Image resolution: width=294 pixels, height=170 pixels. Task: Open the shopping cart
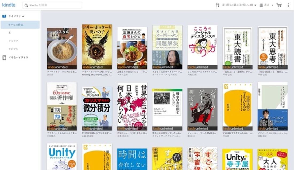278,5
